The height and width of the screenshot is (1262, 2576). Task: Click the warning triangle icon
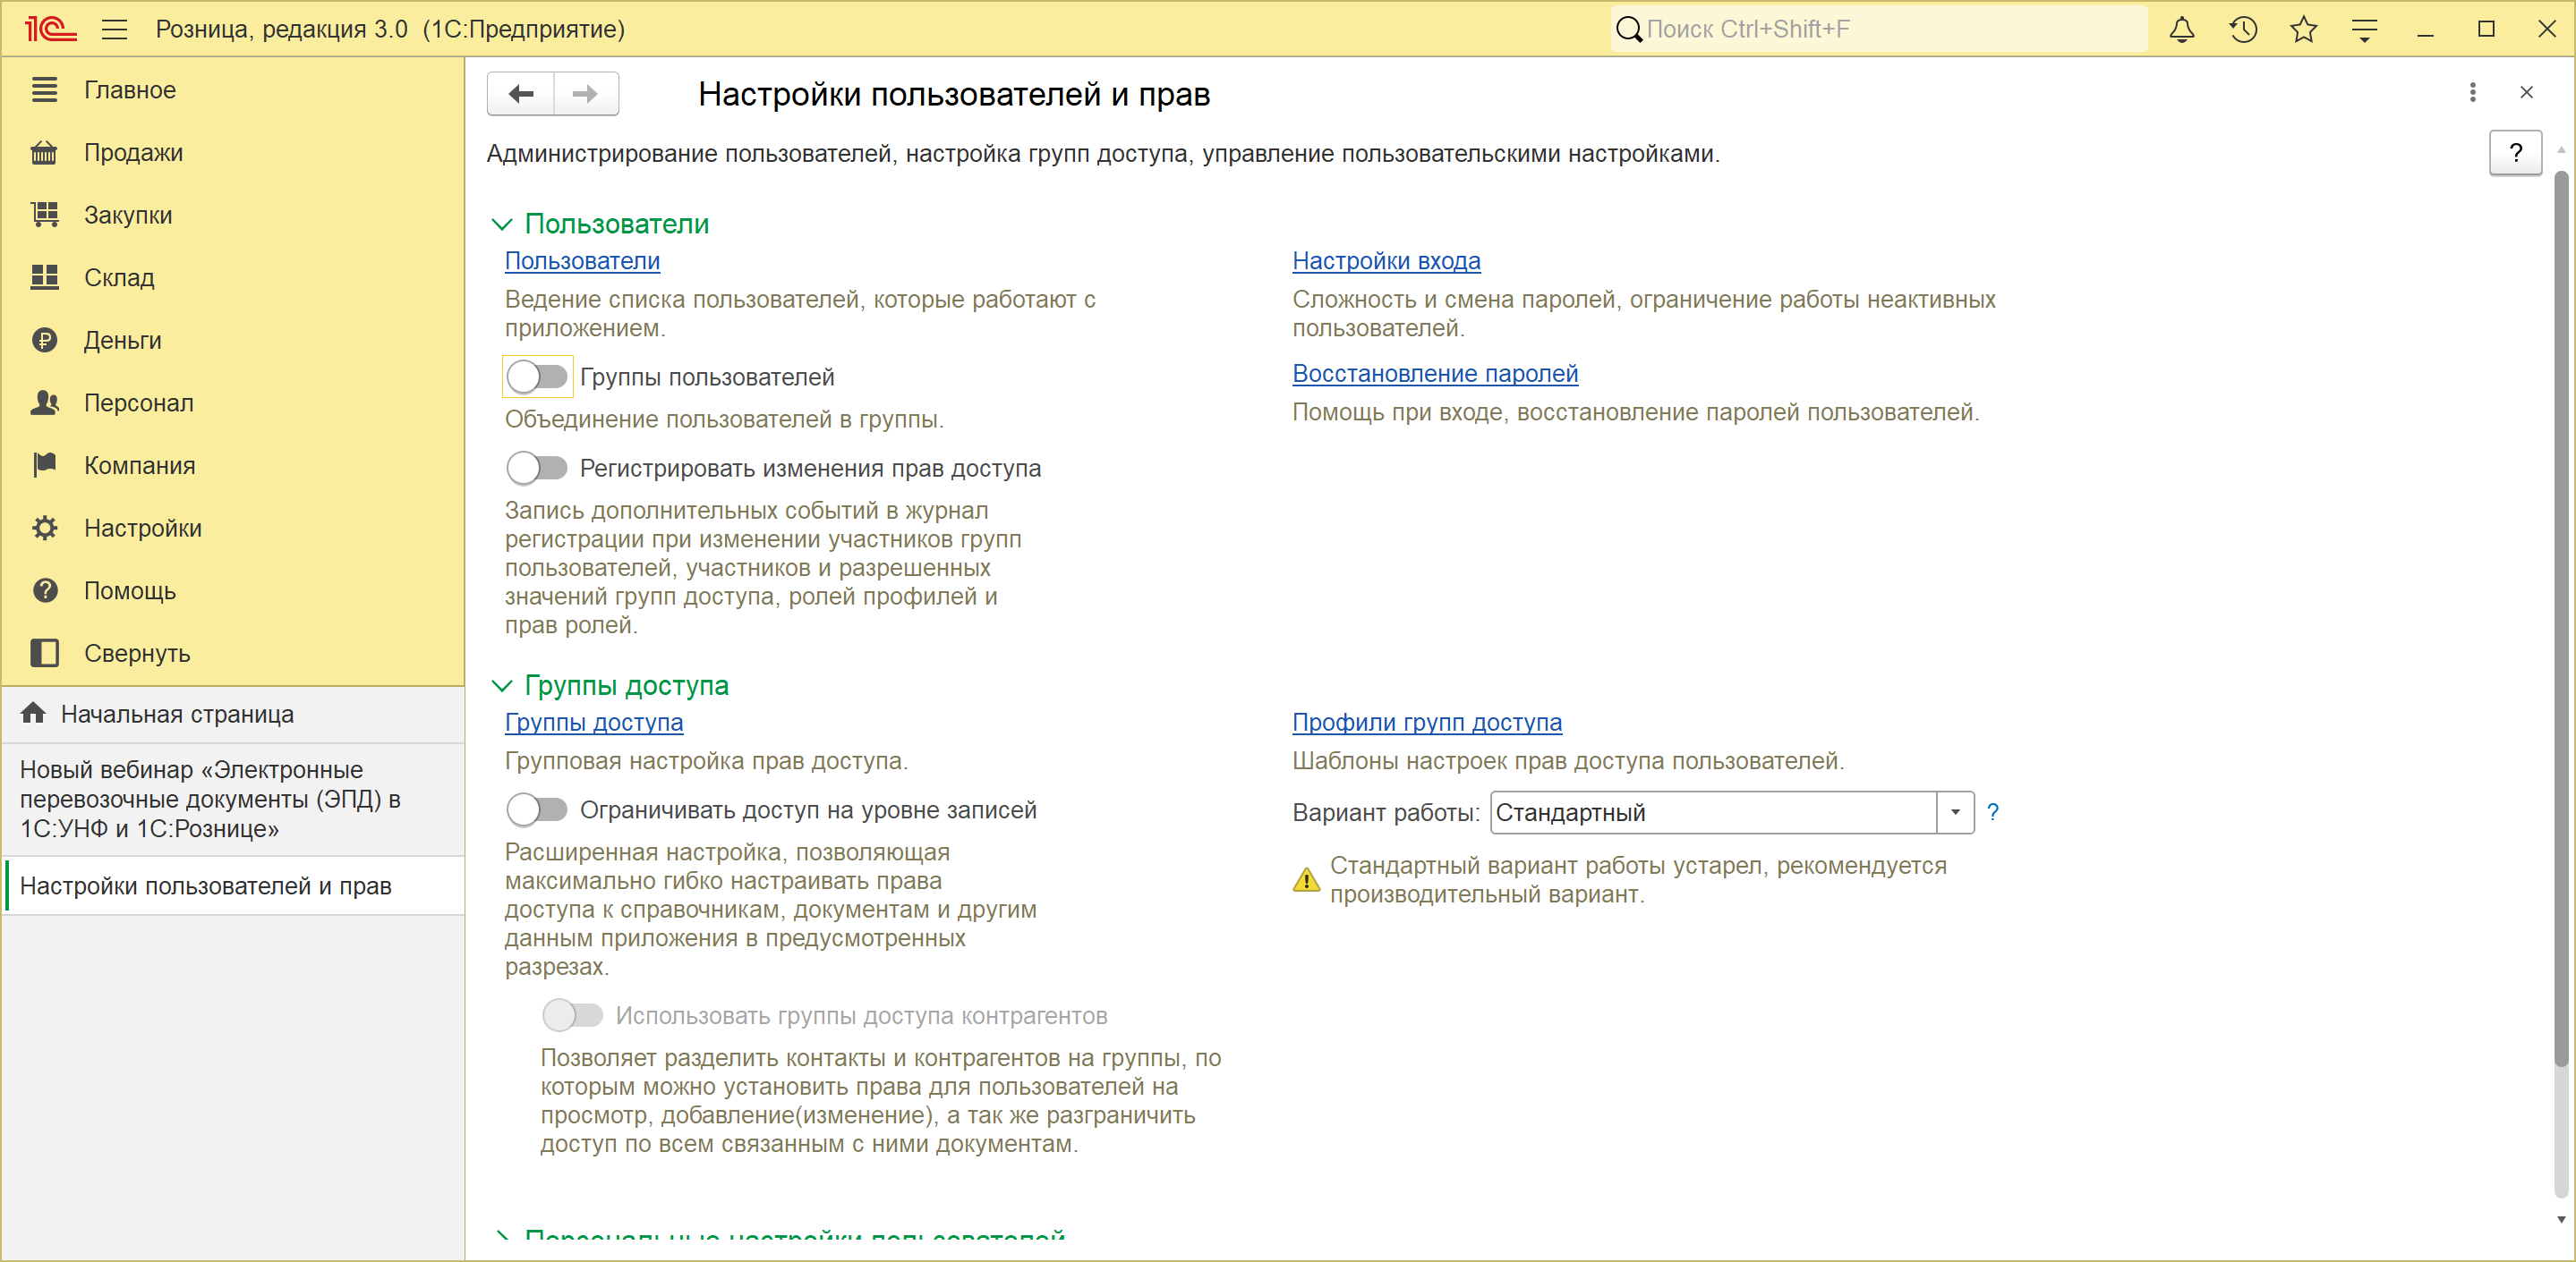tap(1306, 879)
